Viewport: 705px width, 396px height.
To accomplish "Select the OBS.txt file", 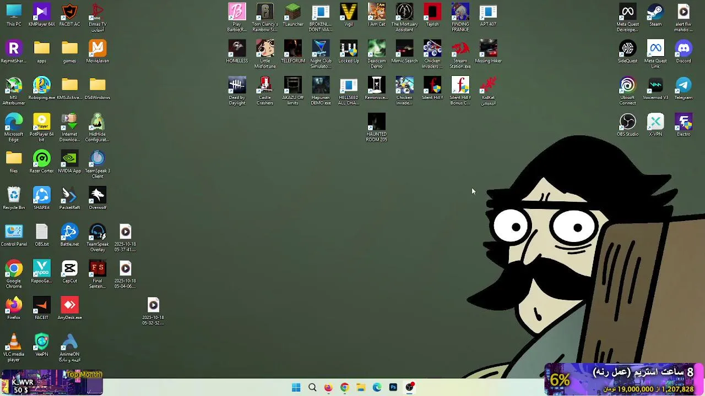I will tap(42, 235).
